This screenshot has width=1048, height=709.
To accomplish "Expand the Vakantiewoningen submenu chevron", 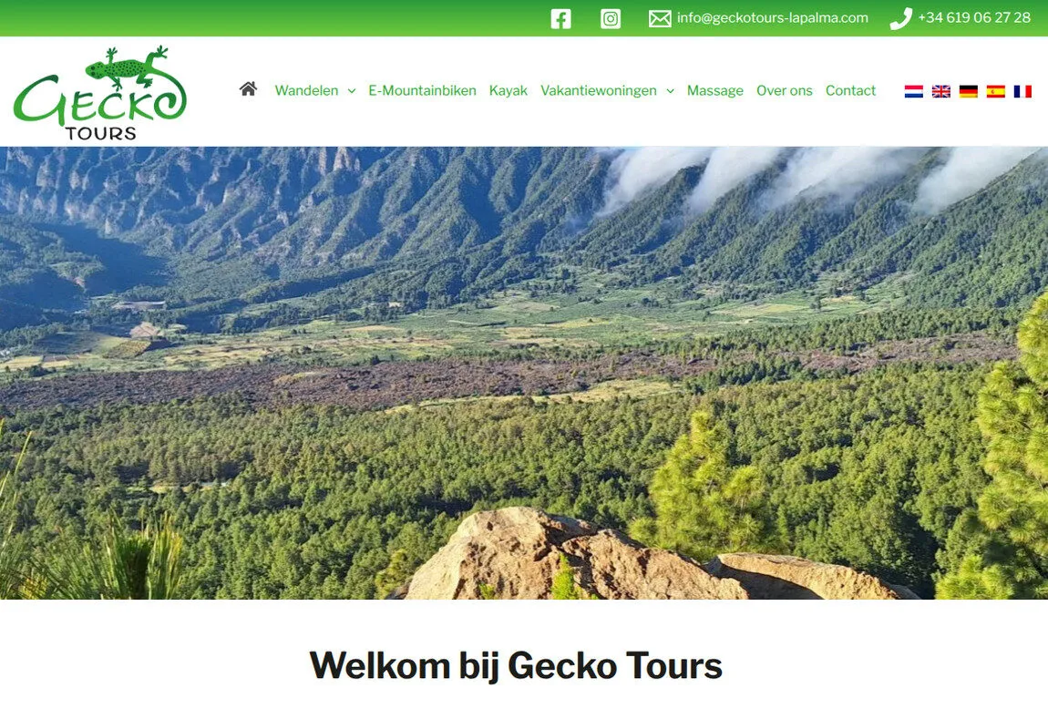I will point(671,91).
